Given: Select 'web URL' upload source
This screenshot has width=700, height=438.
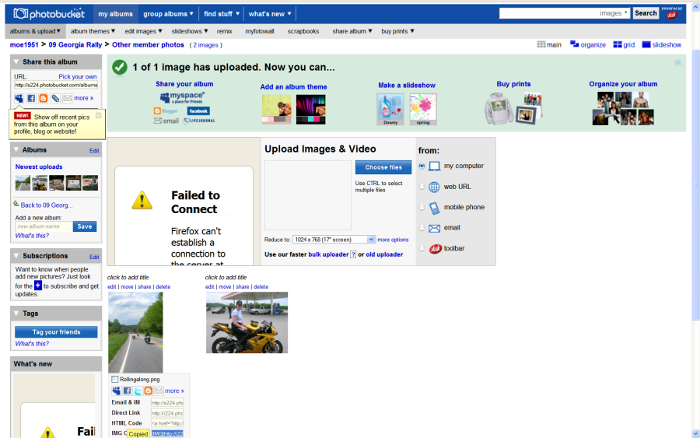Looking at the screenshot, I should click(422, 187).
